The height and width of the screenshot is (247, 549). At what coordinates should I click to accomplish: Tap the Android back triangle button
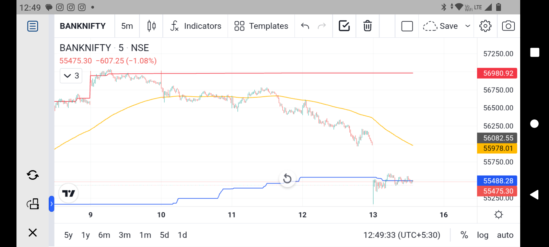point(534,195)
